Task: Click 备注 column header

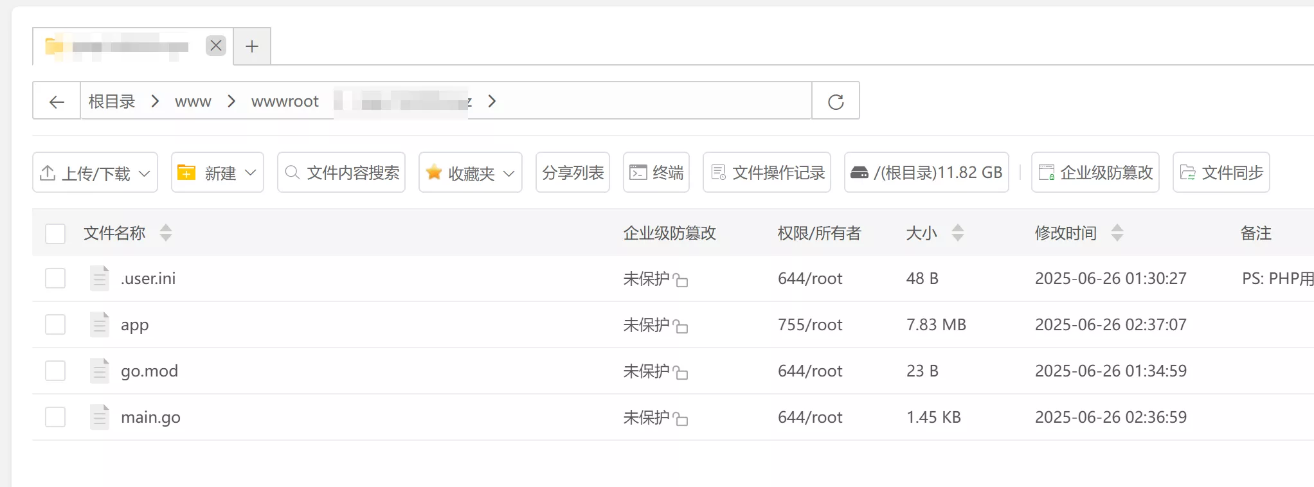Action: (1256, 233)
